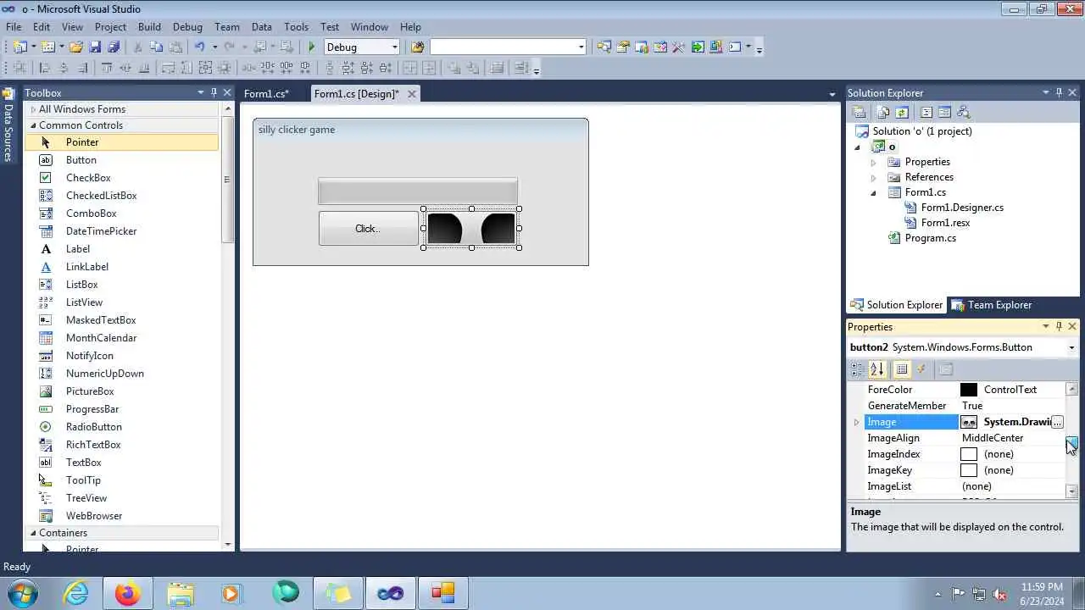Viewport: 1085px width, 610px height.
Task: Open the Build menu
Action: (149, 27)
